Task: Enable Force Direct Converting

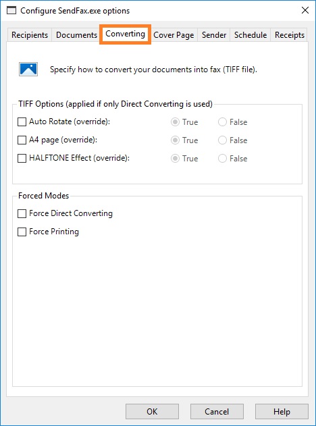Action: (22, 213)
